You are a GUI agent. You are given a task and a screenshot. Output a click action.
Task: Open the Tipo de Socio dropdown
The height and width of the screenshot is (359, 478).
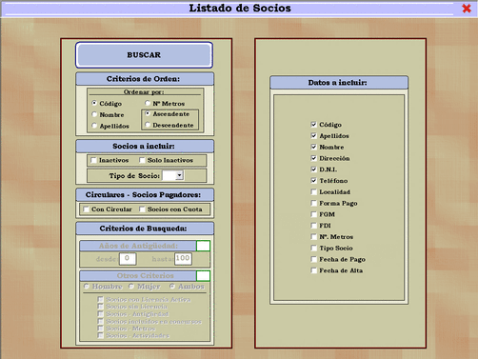(x=180, y=175)
